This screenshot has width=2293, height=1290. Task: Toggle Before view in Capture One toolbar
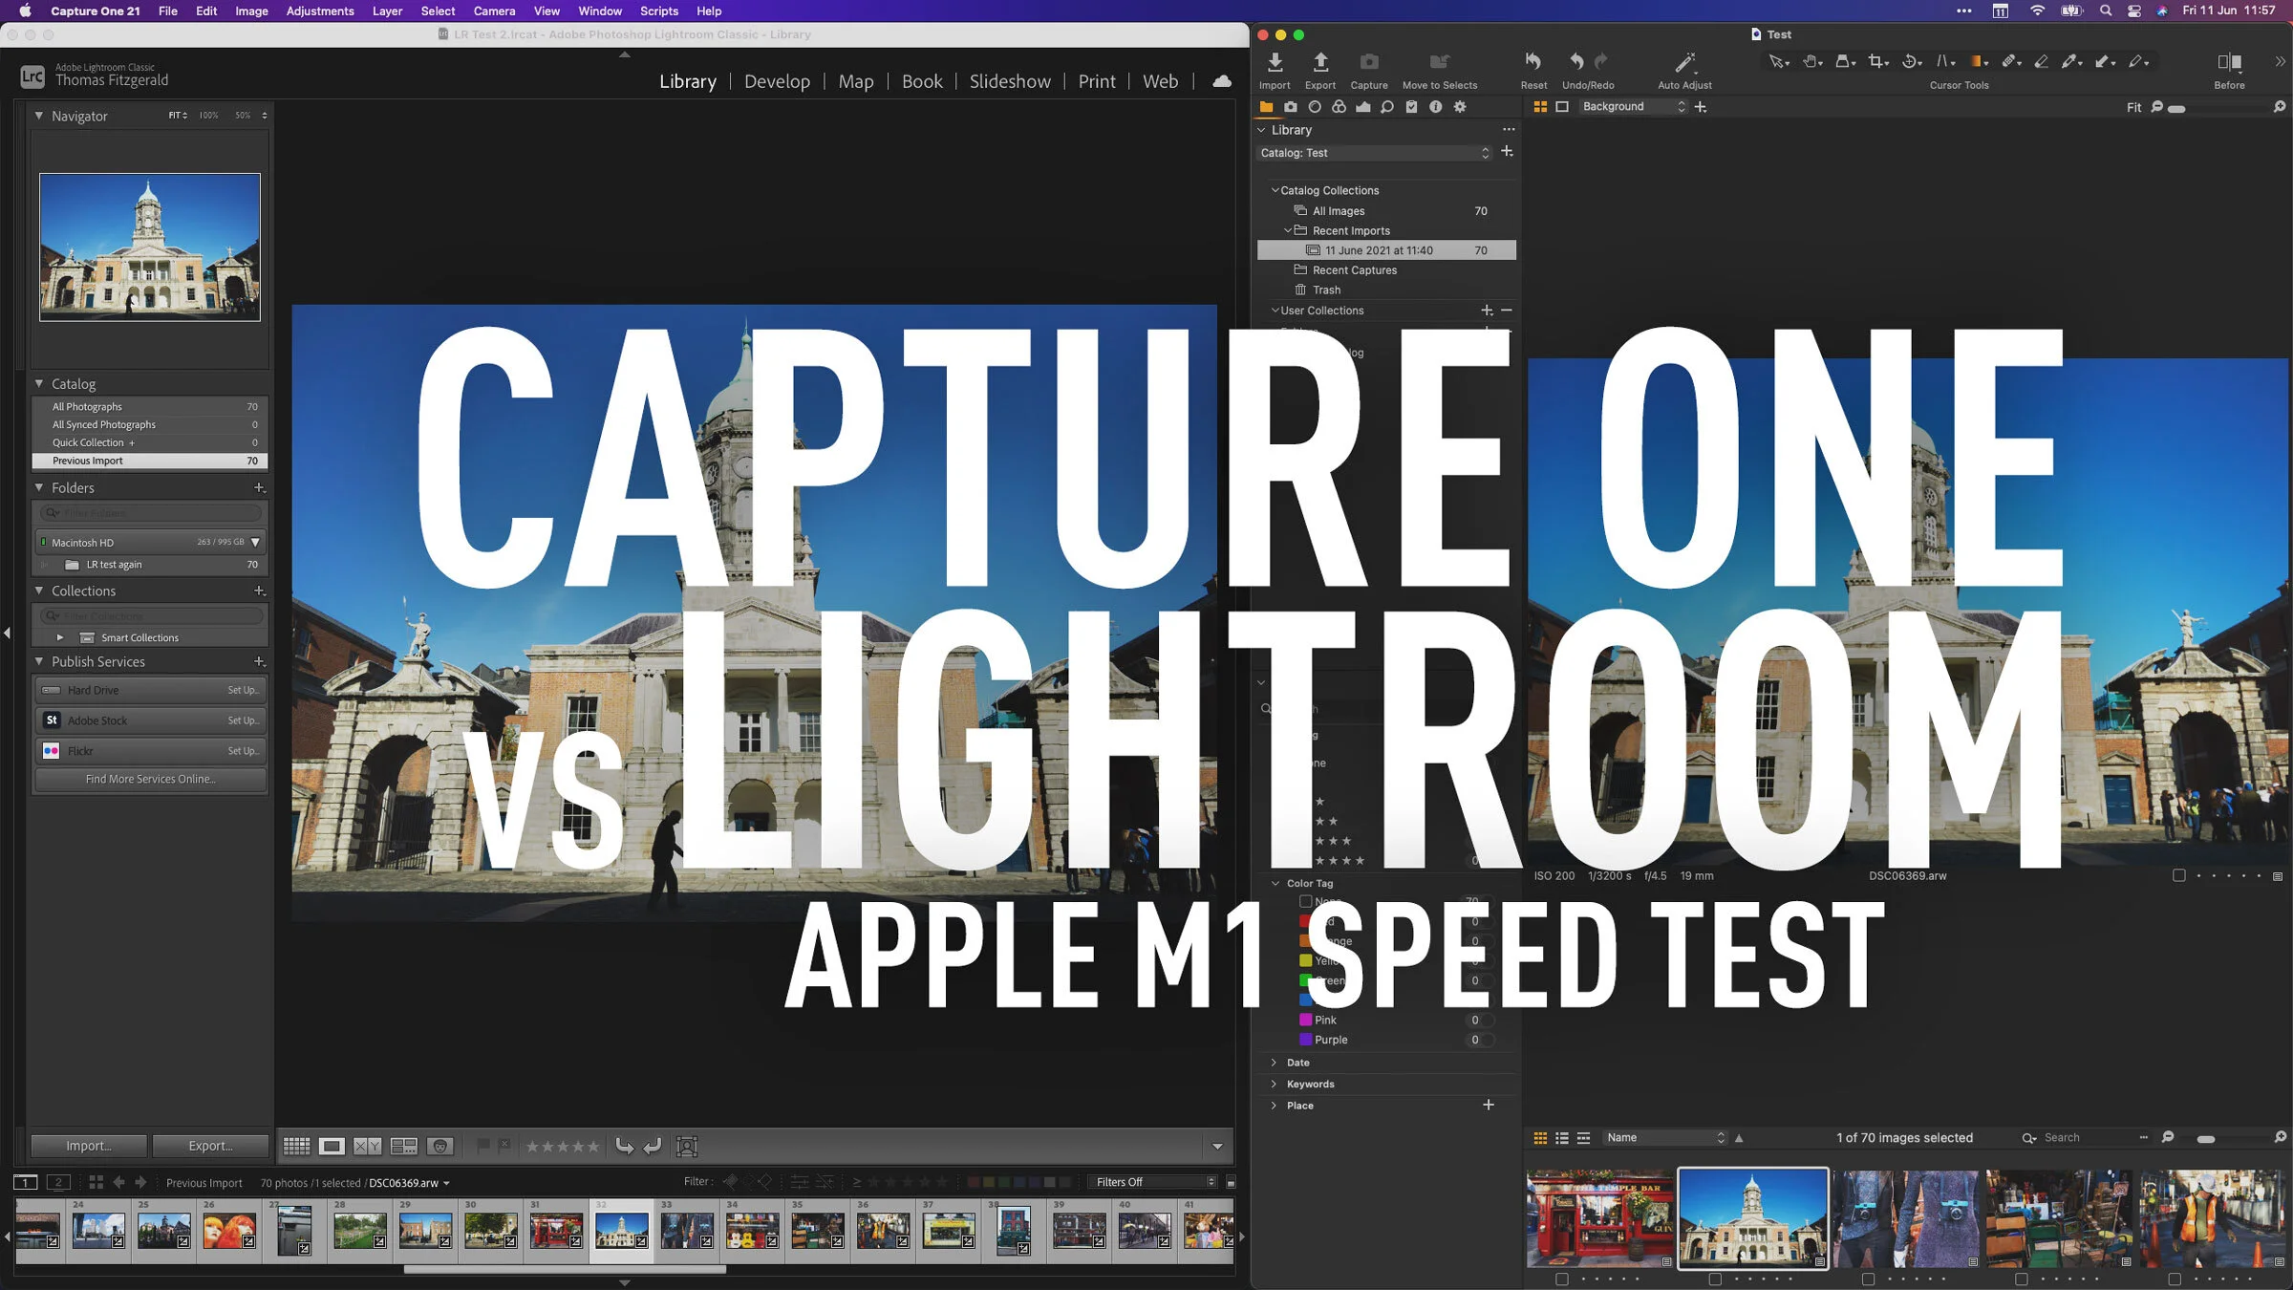click(2229, 62)
